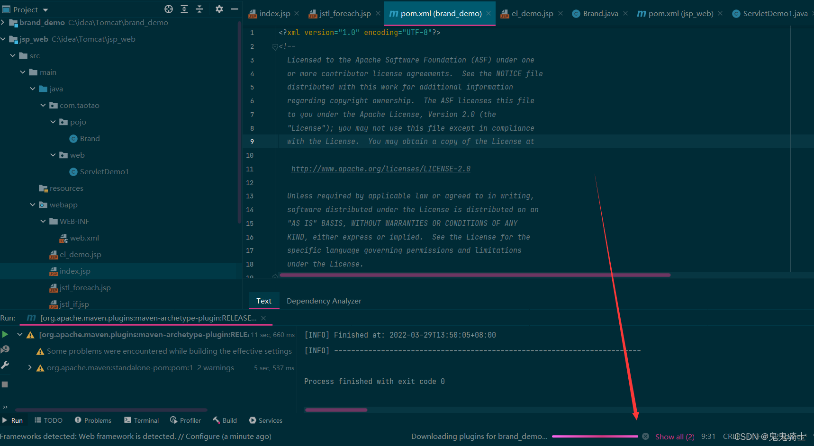This screenshot has width=814, height=446.
Task: Expand the standalone-pom warnings node
Action: click(x=30, y=367)
